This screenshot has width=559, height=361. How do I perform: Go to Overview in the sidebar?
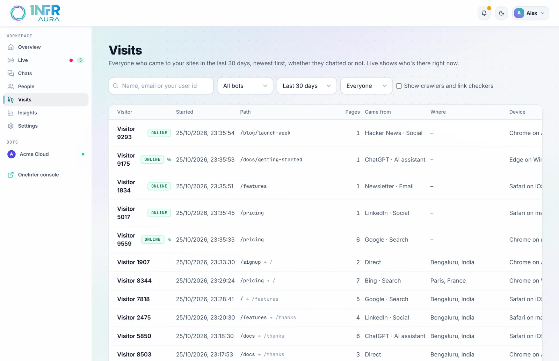[x=46, y=47]
